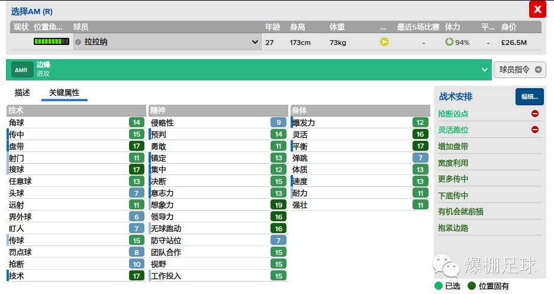Sort by 年龄 column header

click(x=272, y=27)
